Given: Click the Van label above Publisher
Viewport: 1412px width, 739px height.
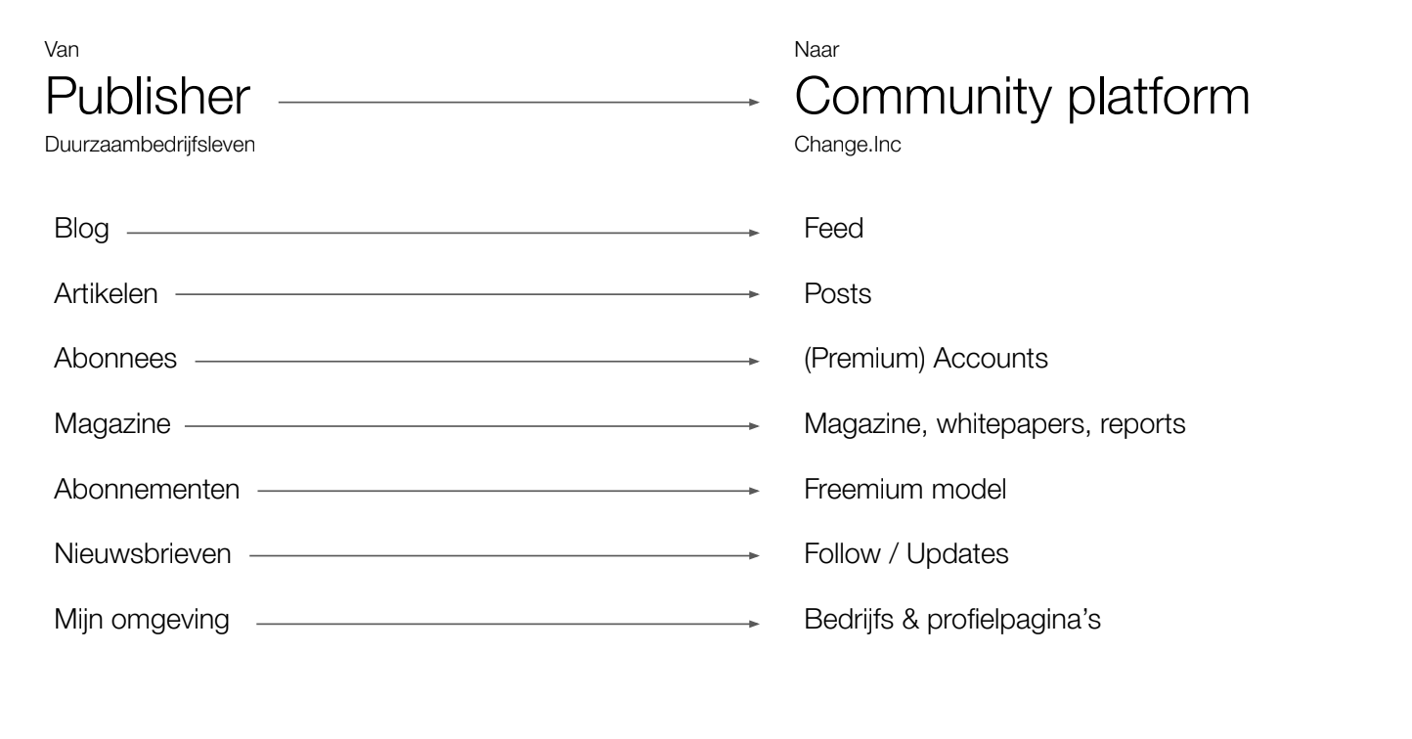Looking at the screenshot, I should point(57,49).
